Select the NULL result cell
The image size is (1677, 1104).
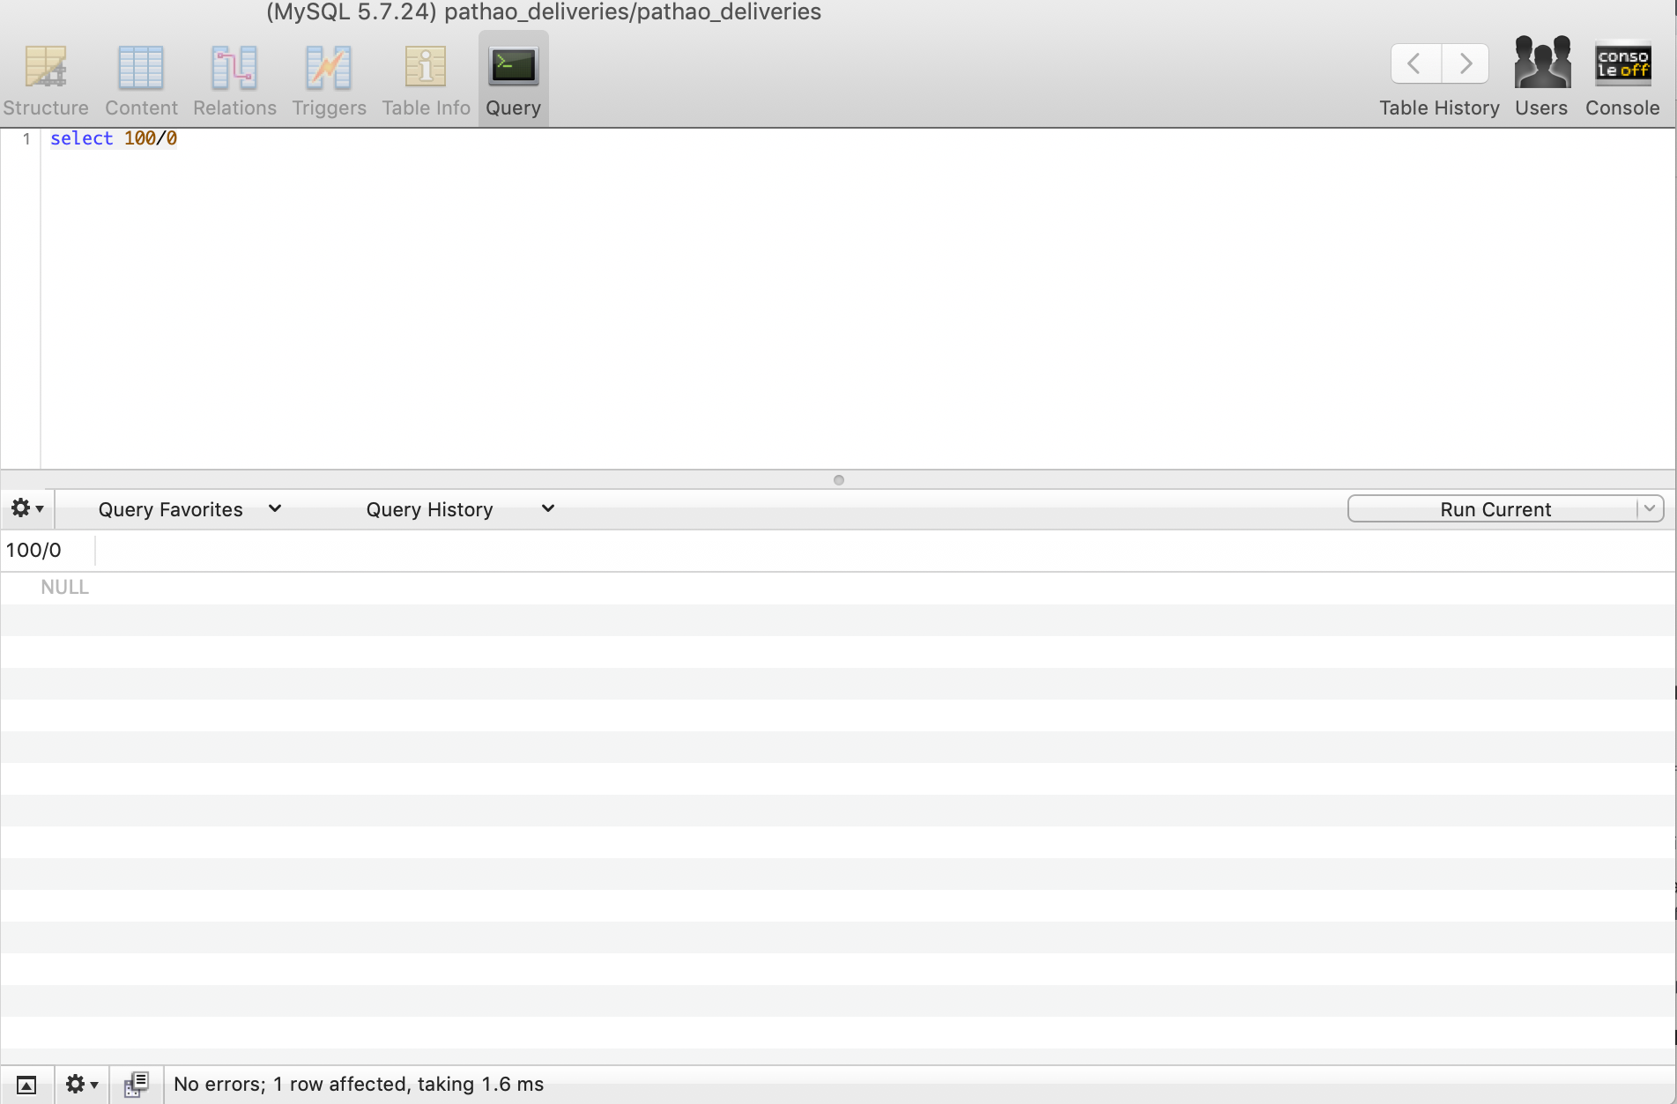[64, 587]
